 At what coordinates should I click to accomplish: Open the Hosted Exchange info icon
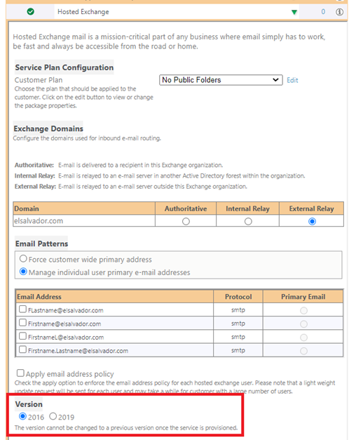tap(339, 12)
